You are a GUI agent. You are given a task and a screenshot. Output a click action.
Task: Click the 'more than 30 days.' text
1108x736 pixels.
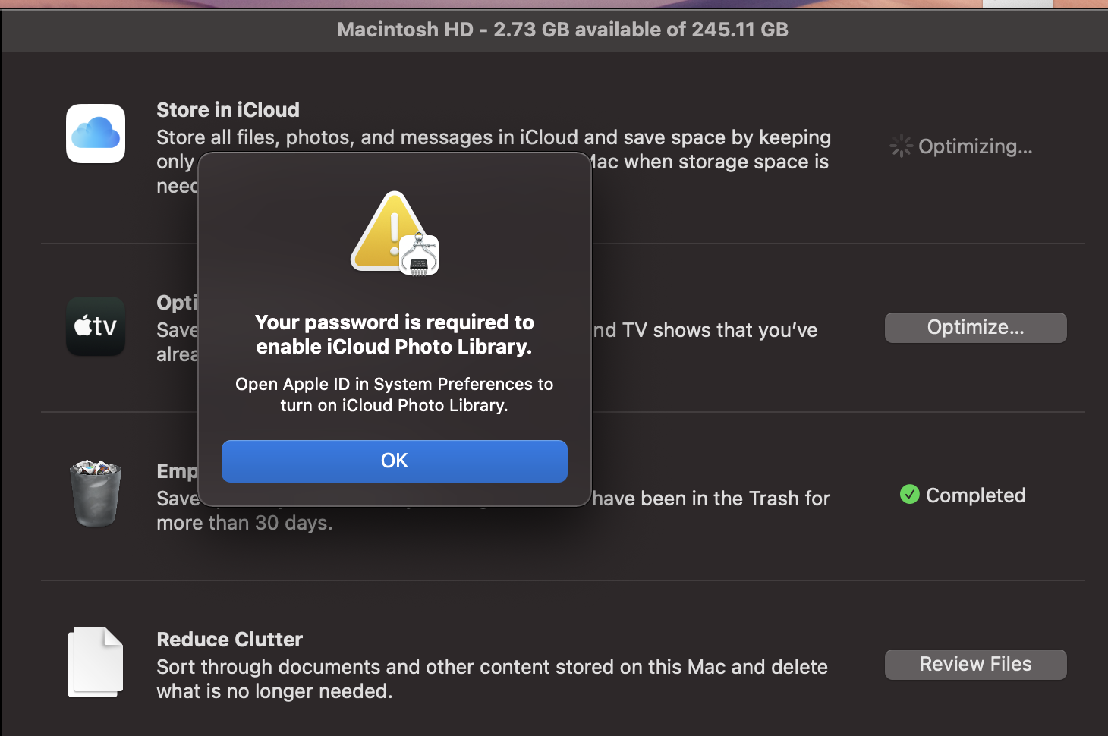coord(244,523)
